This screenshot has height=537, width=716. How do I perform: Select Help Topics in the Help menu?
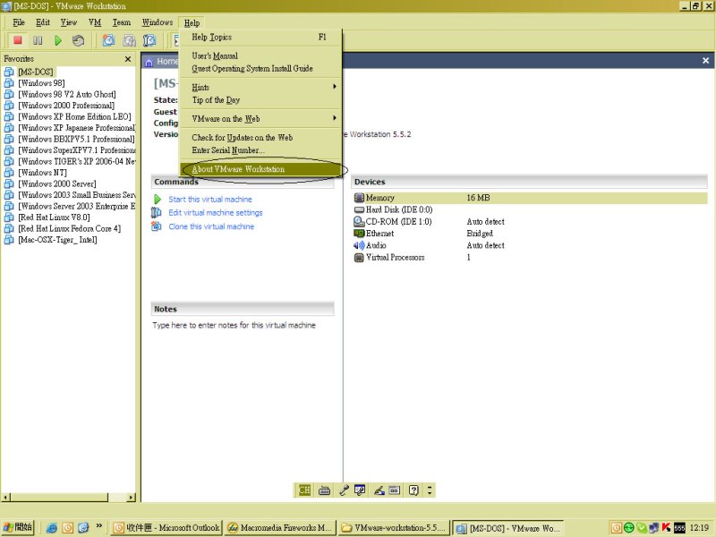(261, 38)
